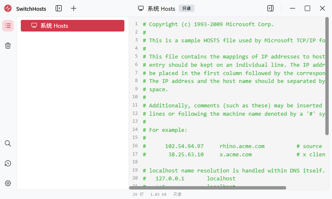Click line number 18 in gutter
This screenshot has width=332, height=199.
tap(135, 162)
